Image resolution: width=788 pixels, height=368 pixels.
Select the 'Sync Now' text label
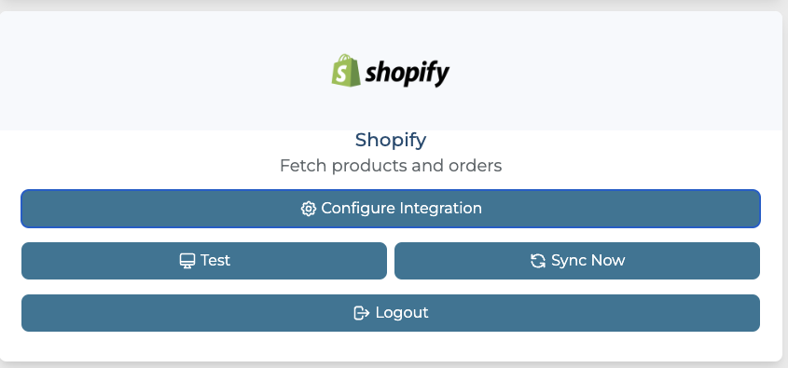588,260
